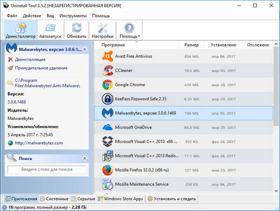Collapse the Malwarebytes details panel
The image size is (280, 211).
[85, 49]
